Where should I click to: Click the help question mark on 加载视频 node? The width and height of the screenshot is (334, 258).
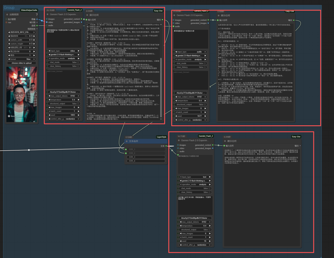pos(37,15)
